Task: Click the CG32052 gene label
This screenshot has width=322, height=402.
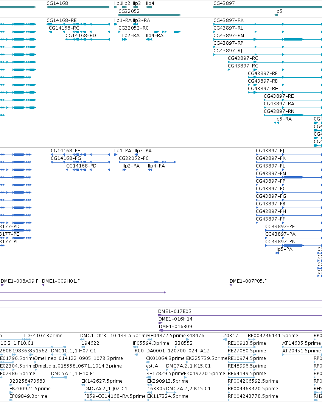Action: tap(129, 11)
